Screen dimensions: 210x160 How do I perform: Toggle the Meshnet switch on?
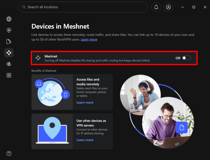click(x=186, y=58)
